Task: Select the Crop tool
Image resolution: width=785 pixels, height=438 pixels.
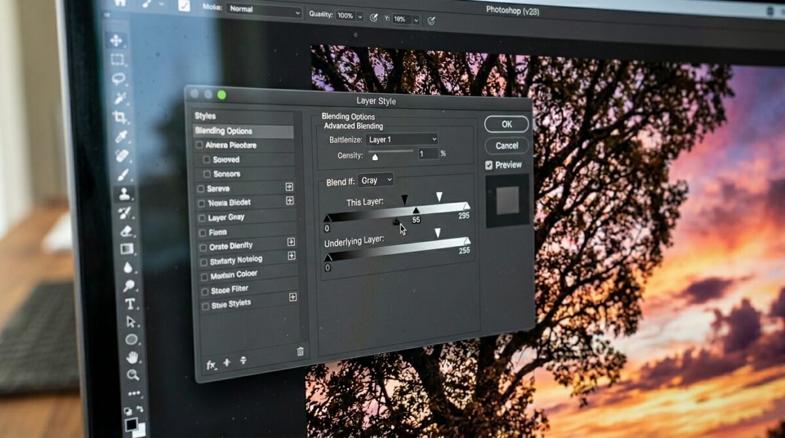Action: click(x=120, y=118)
